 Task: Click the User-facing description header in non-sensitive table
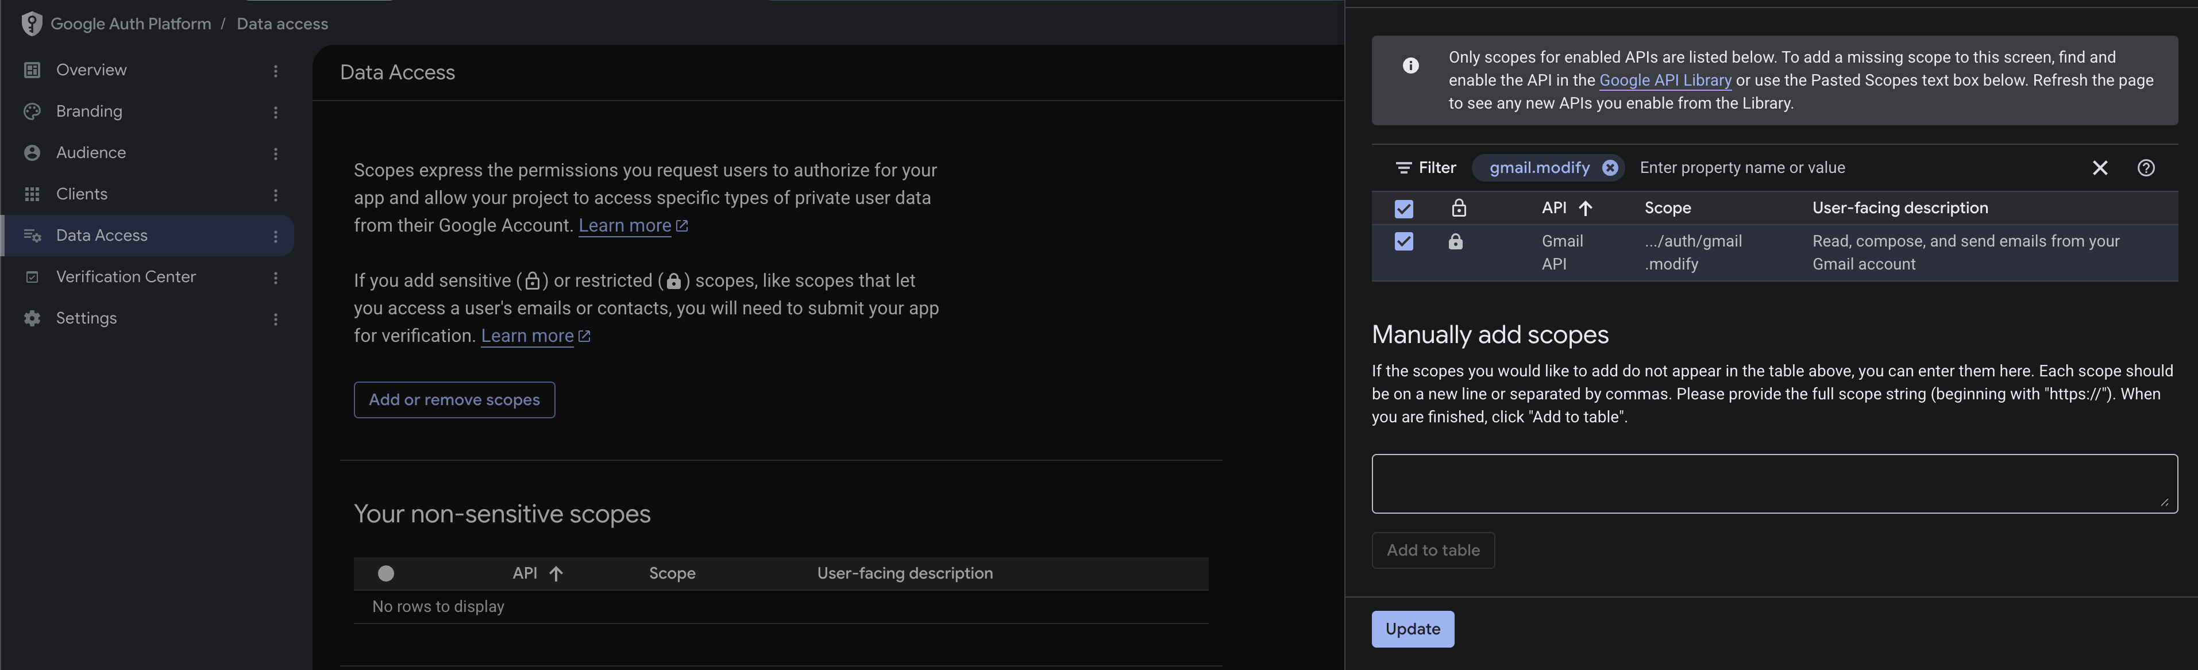point(904,573)
